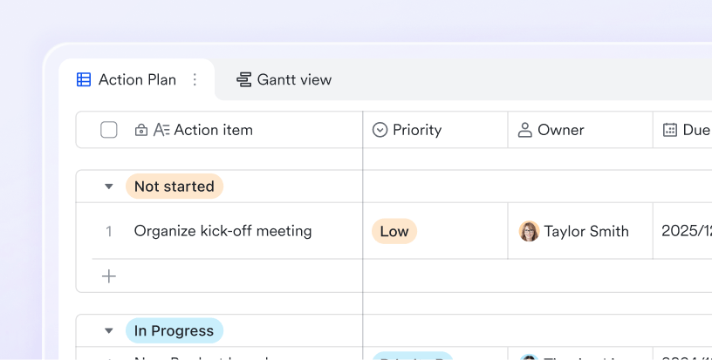Select row number 1
The image size is (712, 360).
tap(108, 232)
